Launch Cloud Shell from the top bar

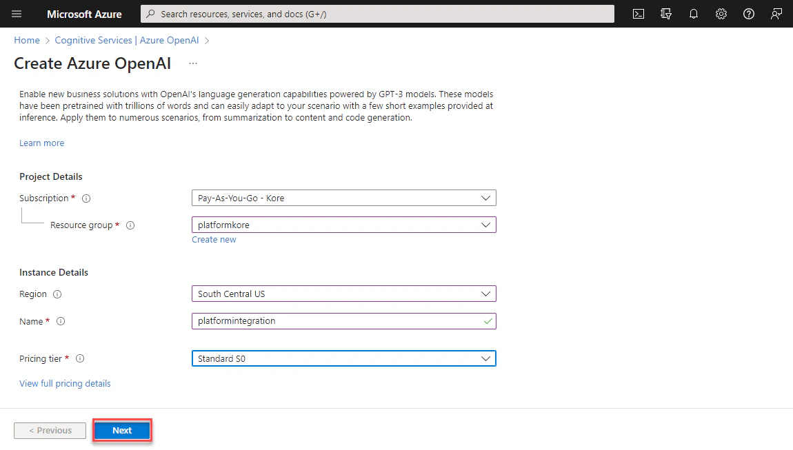click(639, 14)
